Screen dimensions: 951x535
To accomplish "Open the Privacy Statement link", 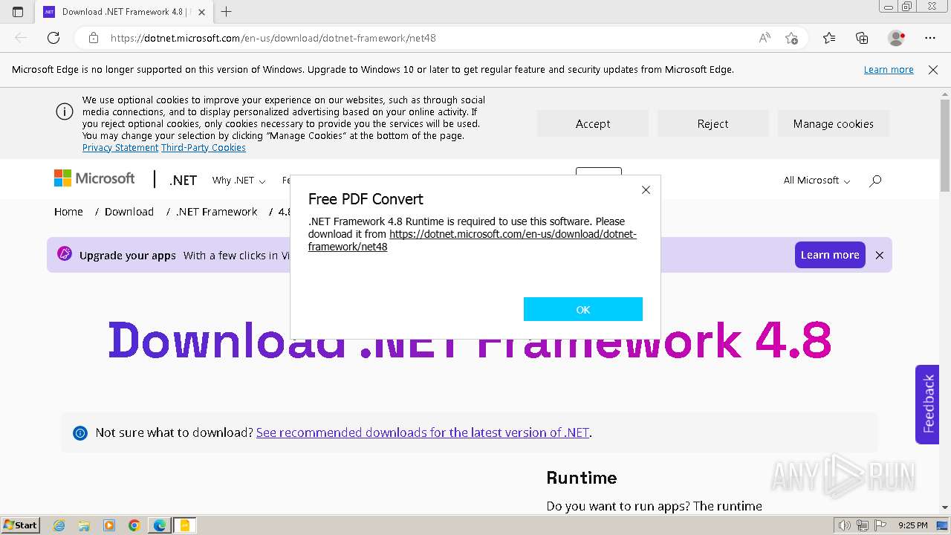I will click(x=120, y=148).
